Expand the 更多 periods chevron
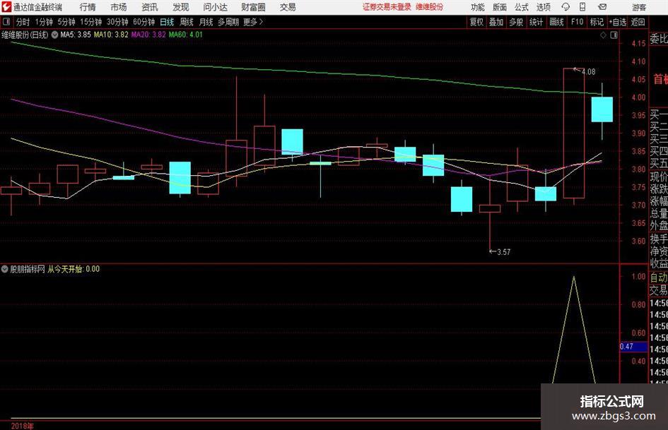668x430 pixels. coord(253,22)
